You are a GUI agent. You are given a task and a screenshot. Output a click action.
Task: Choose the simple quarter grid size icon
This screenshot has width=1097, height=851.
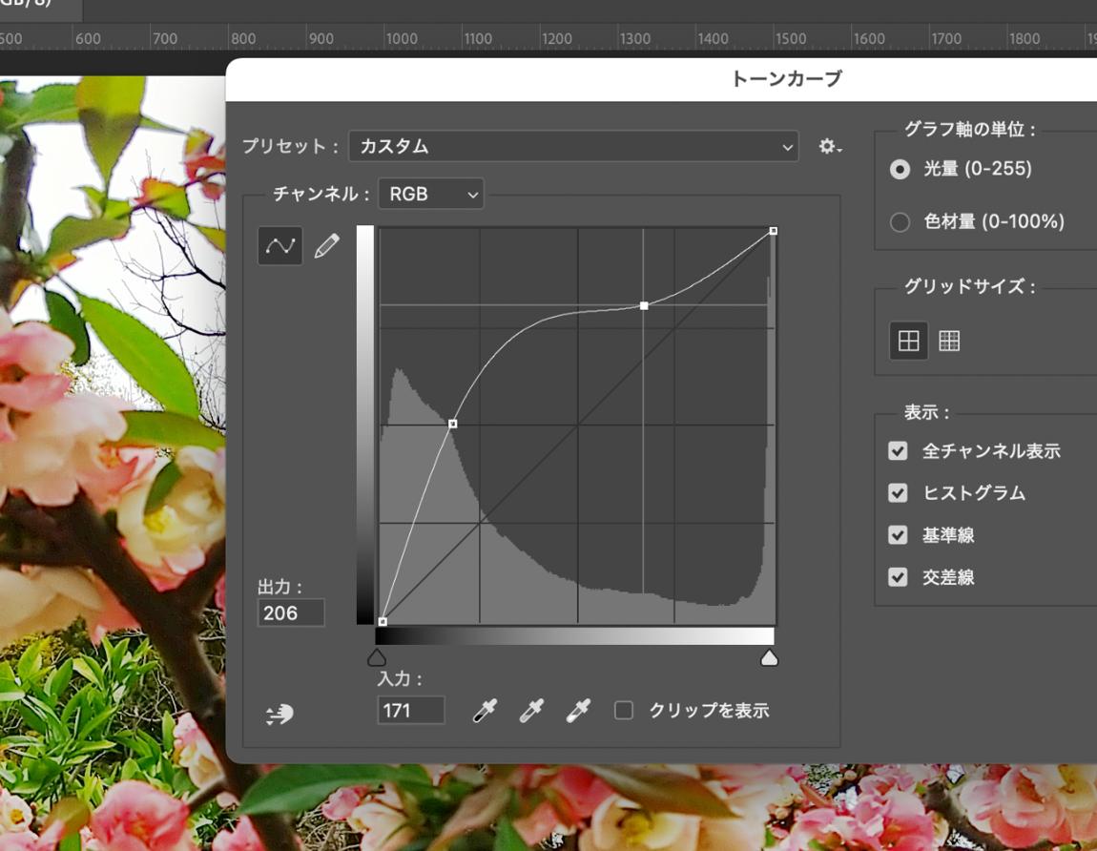908,341
